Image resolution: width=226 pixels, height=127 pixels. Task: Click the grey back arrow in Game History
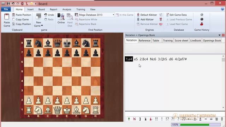202,15
